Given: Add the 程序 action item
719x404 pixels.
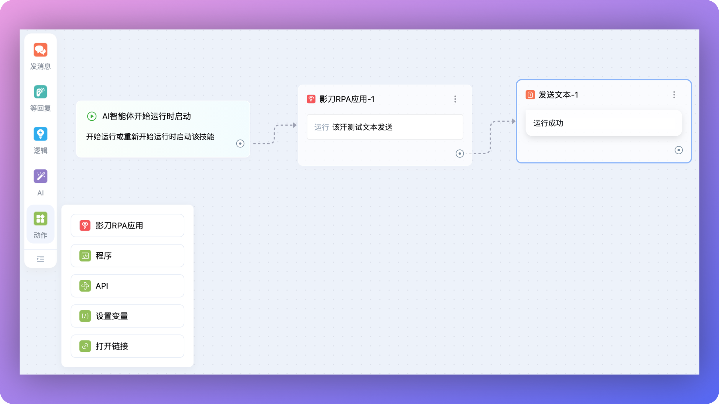Looking at the screenshot, I should pos(127,256).
